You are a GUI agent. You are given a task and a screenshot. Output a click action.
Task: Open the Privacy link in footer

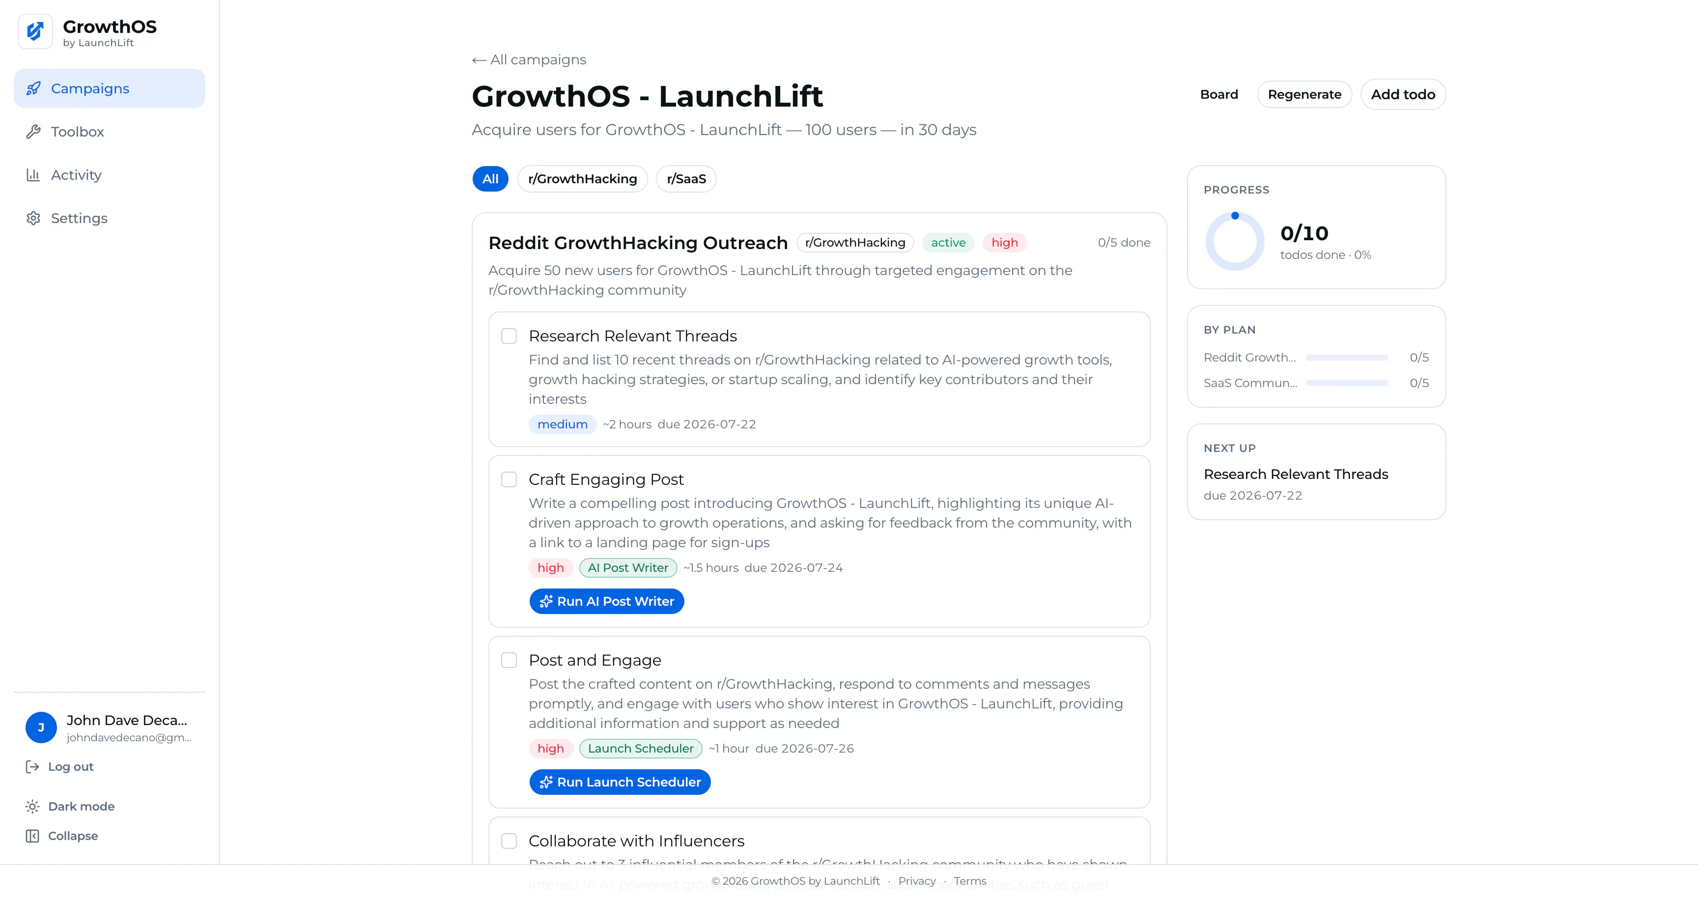point(917,880)
